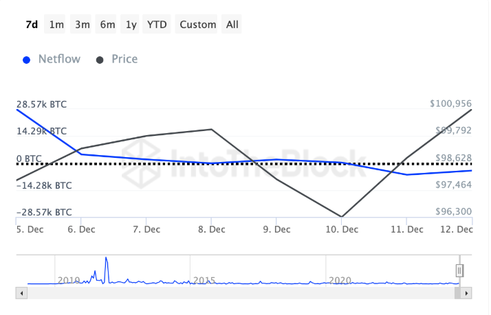This screenshot has height=315, width=491.
Task: Click the 5. Dec axis label
Action: coord(30,229)
